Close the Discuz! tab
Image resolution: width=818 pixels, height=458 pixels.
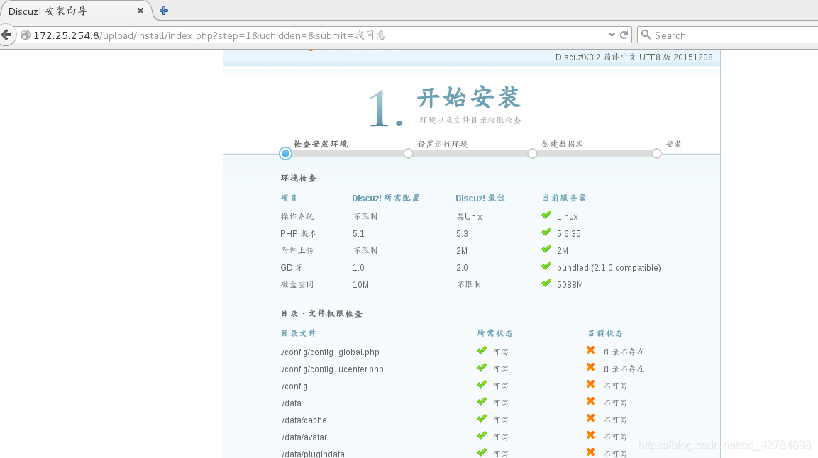(x=140, y=11)
